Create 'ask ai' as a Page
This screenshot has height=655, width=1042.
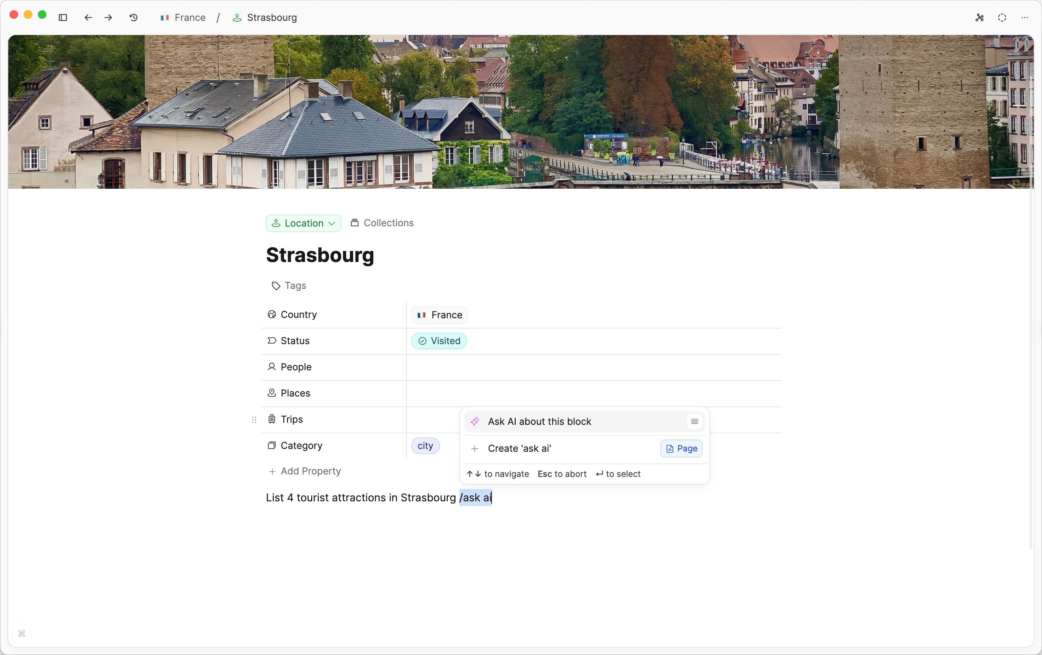pos(681,449)
